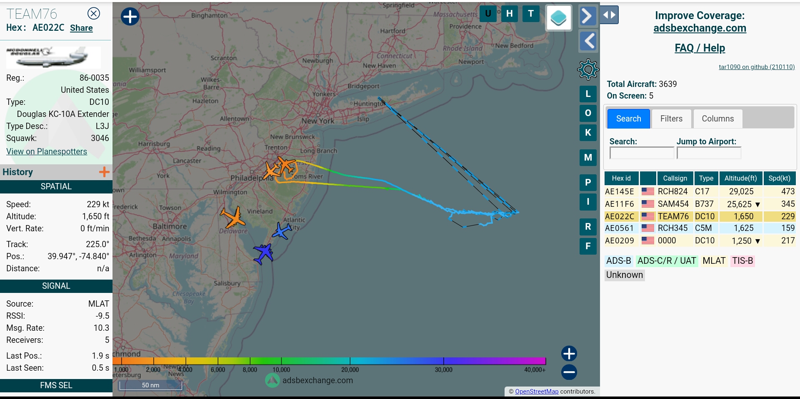This screenshot has width=800, height=399.
Task: Click the blue aircraft icon off Maryland coast
Action: [263, 253]
